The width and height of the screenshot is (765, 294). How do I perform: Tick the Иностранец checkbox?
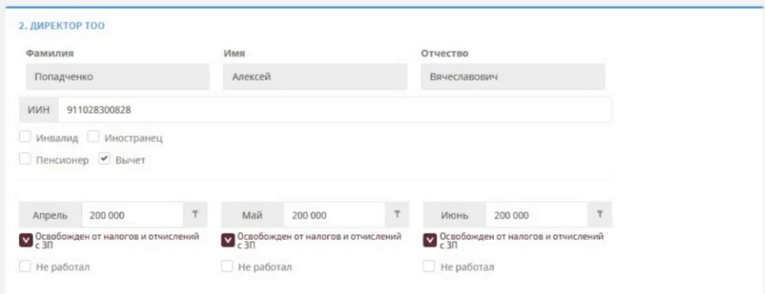[93, 137]
